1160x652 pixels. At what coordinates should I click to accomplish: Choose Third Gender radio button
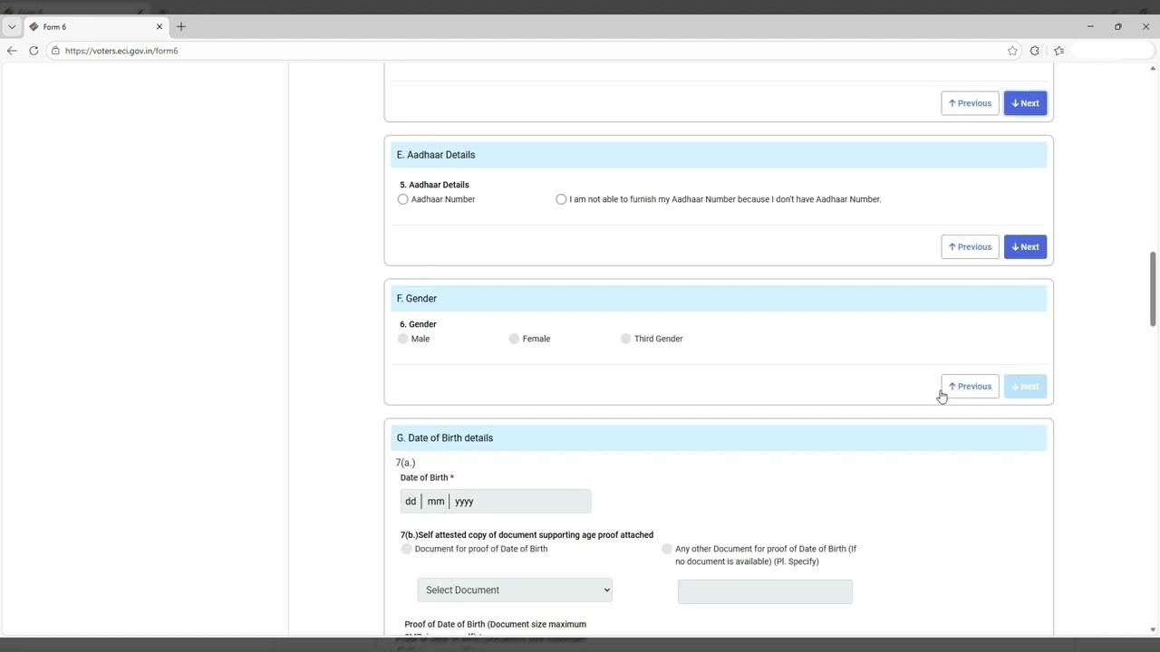[x=626, y=339]
